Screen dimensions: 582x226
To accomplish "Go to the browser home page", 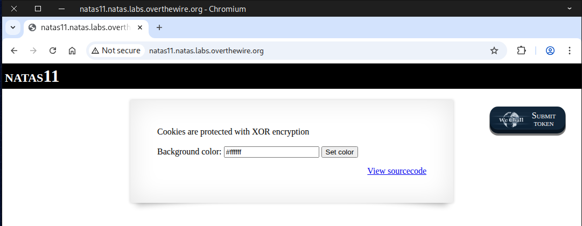I will point(72,51).
